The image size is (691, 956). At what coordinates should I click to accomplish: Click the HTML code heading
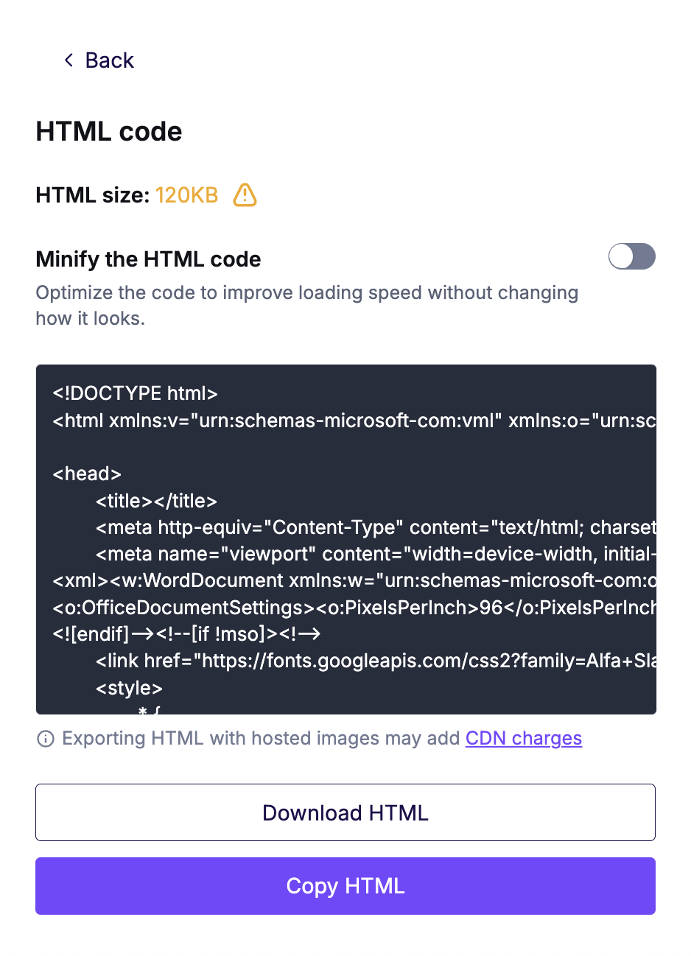(x=109, y=132)
